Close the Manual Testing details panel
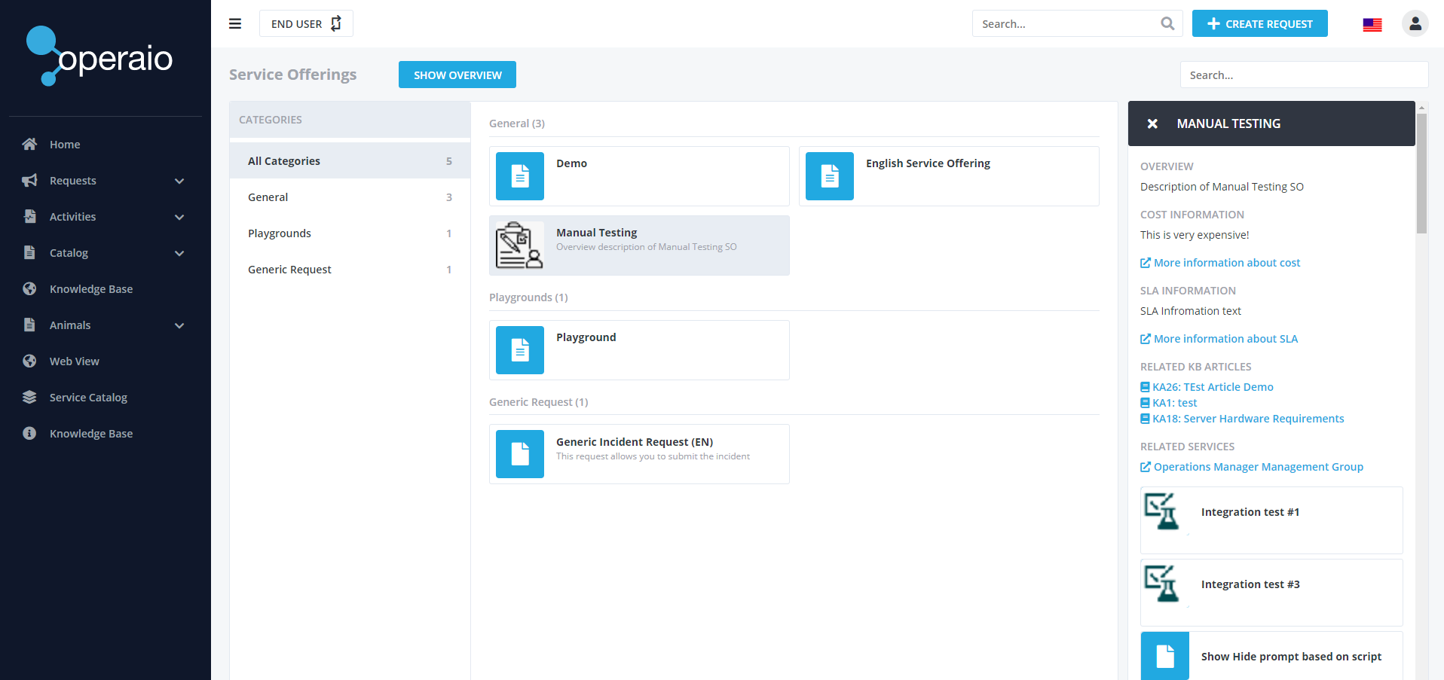Screen dimensions: 1444x680 point(1152,123)
